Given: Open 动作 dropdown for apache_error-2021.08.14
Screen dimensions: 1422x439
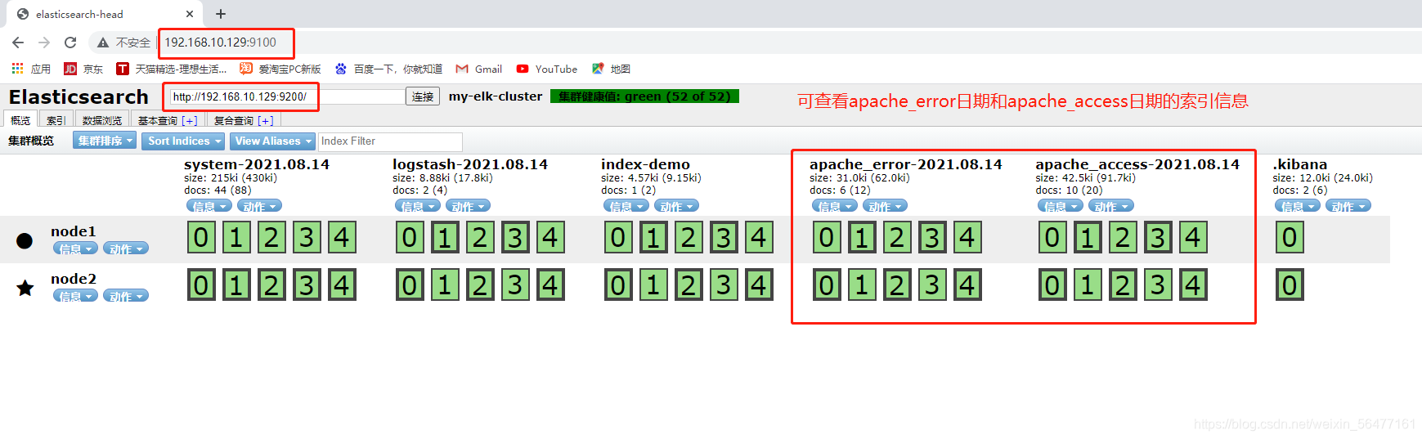Looking at the screenshot, I should click(x=886, y=206).
